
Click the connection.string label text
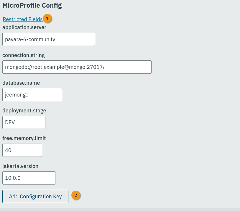(24, 55)
